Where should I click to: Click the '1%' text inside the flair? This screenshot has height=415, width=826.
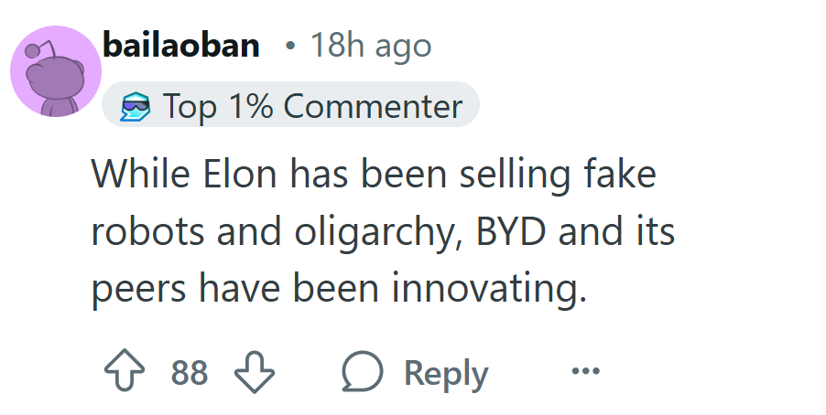tap(251, 106)
